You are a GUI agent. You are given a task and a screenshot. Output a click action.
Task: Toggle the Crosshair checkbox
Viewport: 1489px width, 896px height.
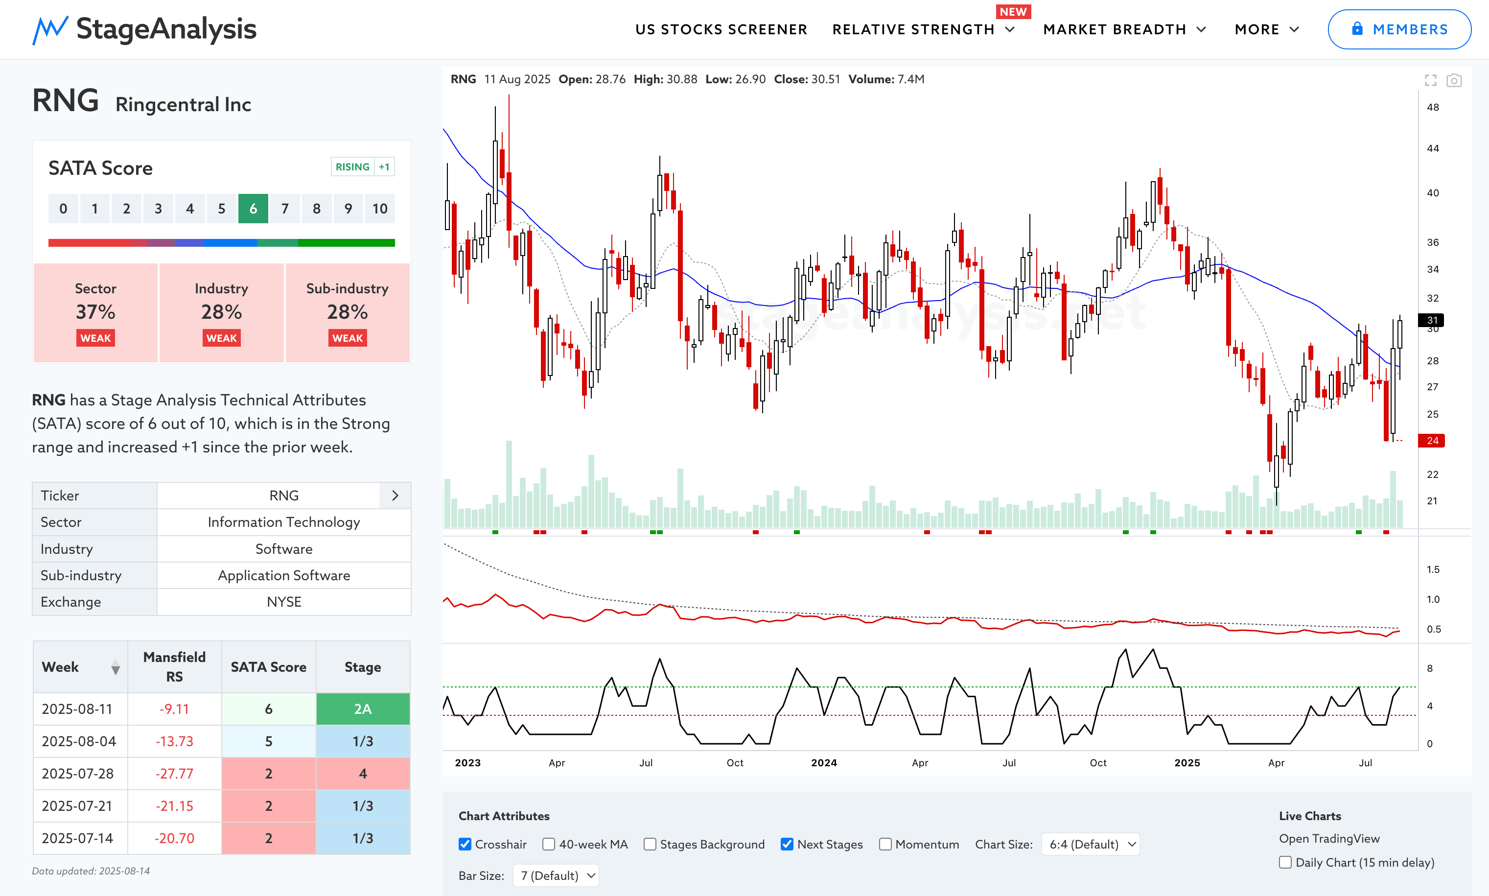tap(465, 844)
